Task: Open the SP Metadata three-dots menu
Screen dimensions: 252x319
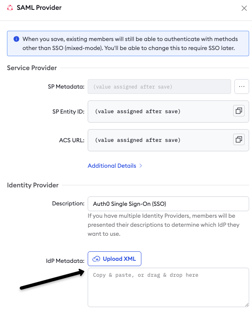Action: pyautogui.click(x=242, y=87)
